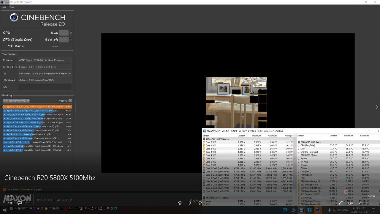The height and width of the screenshot is (214, 380).
Task: Open the File menu in Cinebench
Action: pyautogui.click(x=4, y=7)
